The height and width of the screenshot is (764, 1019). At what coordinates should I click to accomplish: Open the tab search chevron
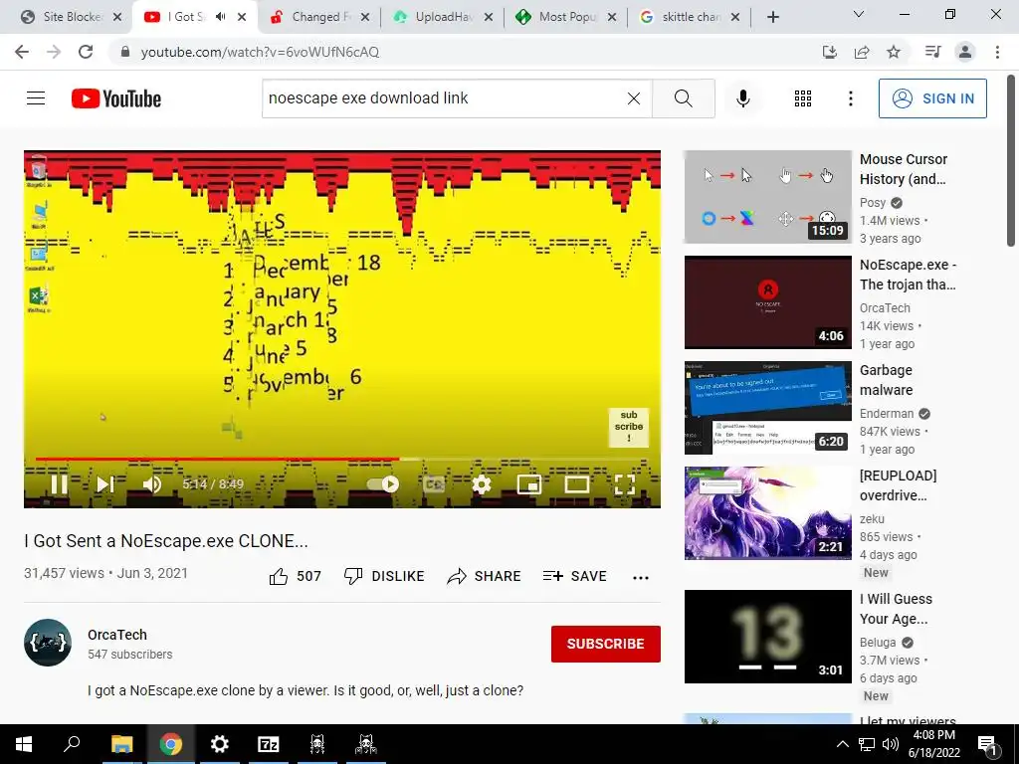[x=859, y=14]
